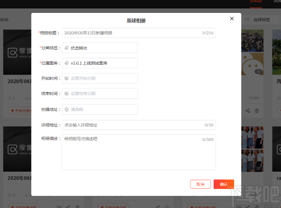Click the 取消 button
This screenshot has height=208, width=281.
[200, 184]
